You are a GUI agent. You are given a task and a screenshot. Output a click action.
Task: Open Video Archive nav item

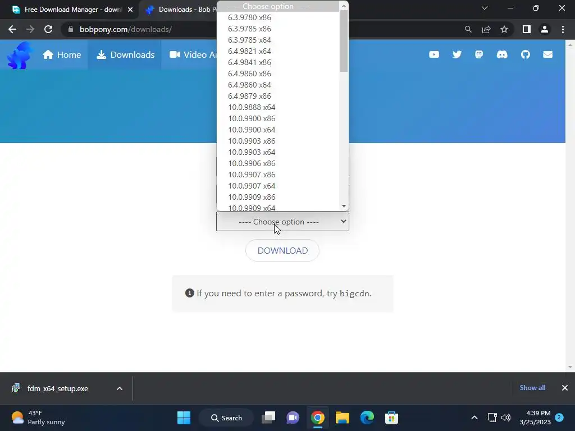193,54
